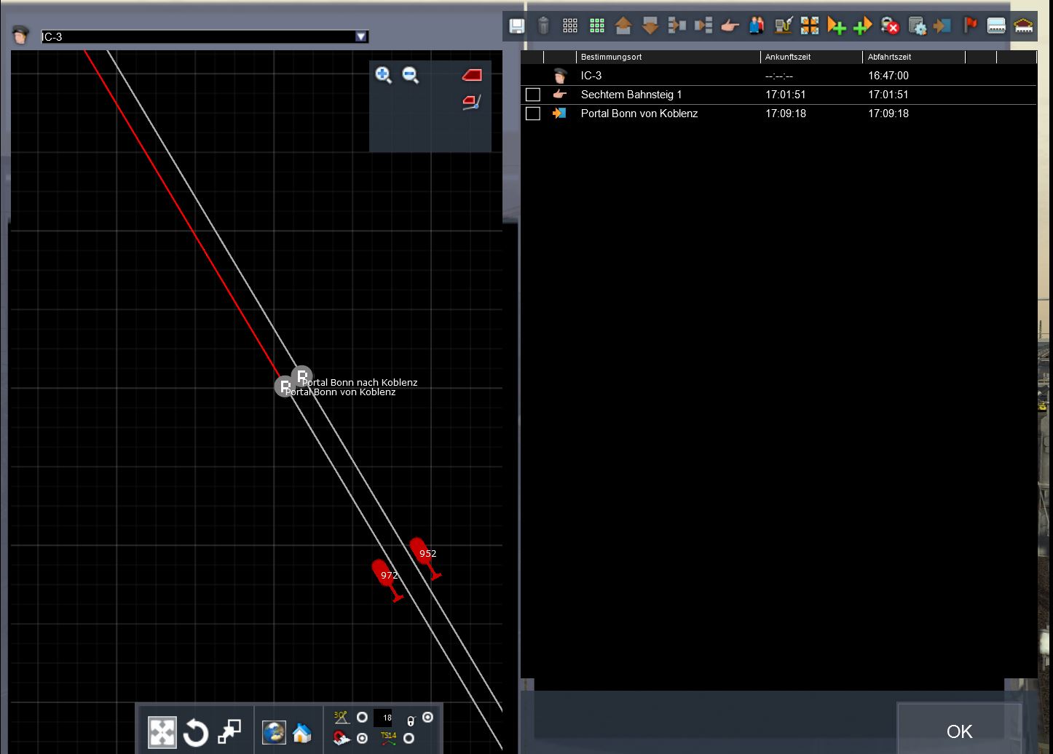This screenshot has height=754, width=1053.
Task: Click the move instruction up arrow
Action: [623, 26]
